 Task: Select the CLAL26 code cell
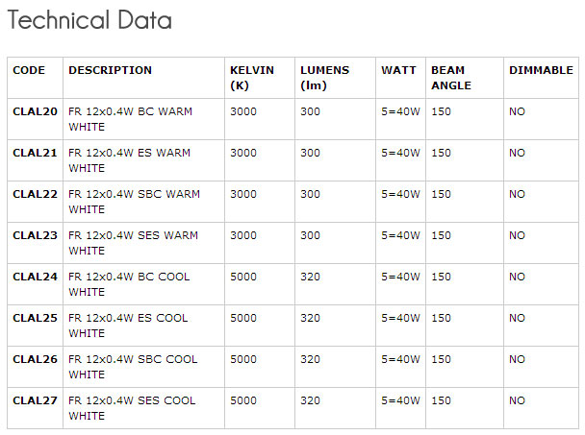[x=35, y=359]
